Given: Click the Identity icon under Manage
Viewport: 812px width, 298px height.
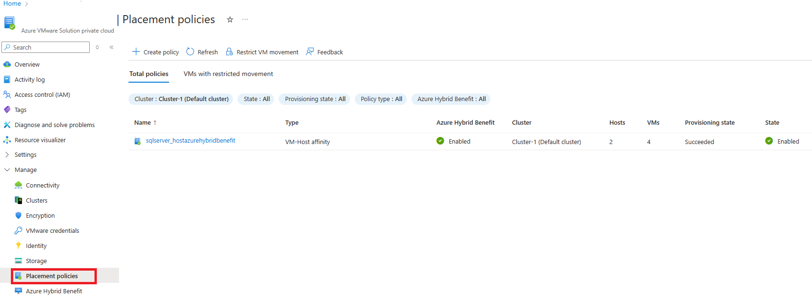Looking at the screenshot, I should coord(18,246).
